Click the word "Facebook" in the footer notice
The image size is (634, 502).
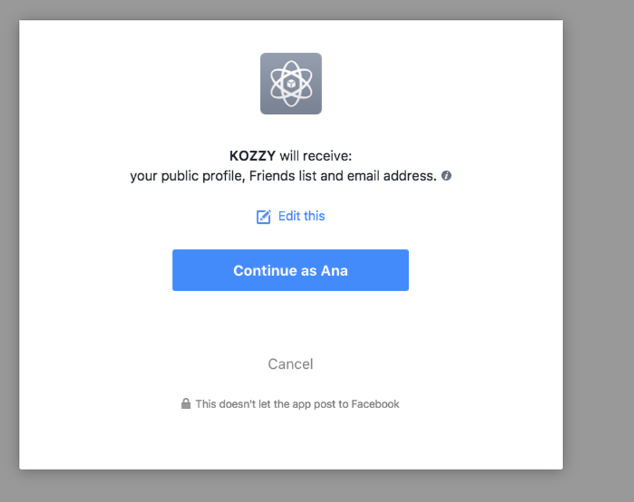coord(375,404)
